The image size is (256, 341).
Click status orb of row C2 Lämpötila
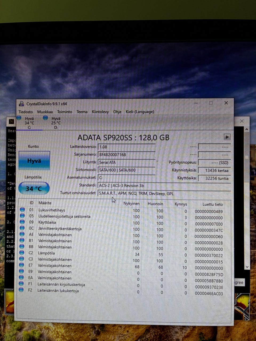(22, 253)
